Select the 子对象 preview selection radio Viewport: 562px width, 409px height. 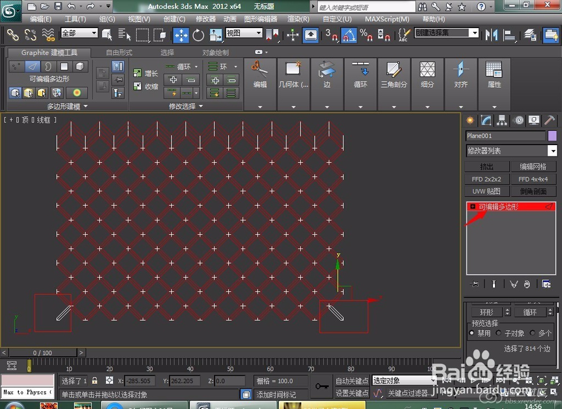(498, 333)
